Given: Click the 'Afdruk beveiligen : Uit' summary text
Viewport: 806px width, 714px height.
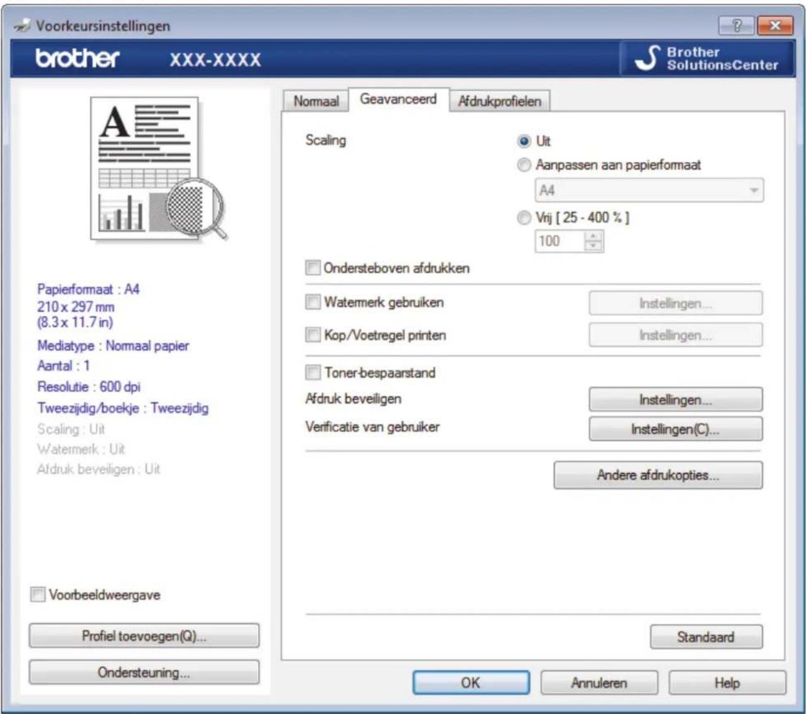Looking at the screenshot, I should [98, 469].
